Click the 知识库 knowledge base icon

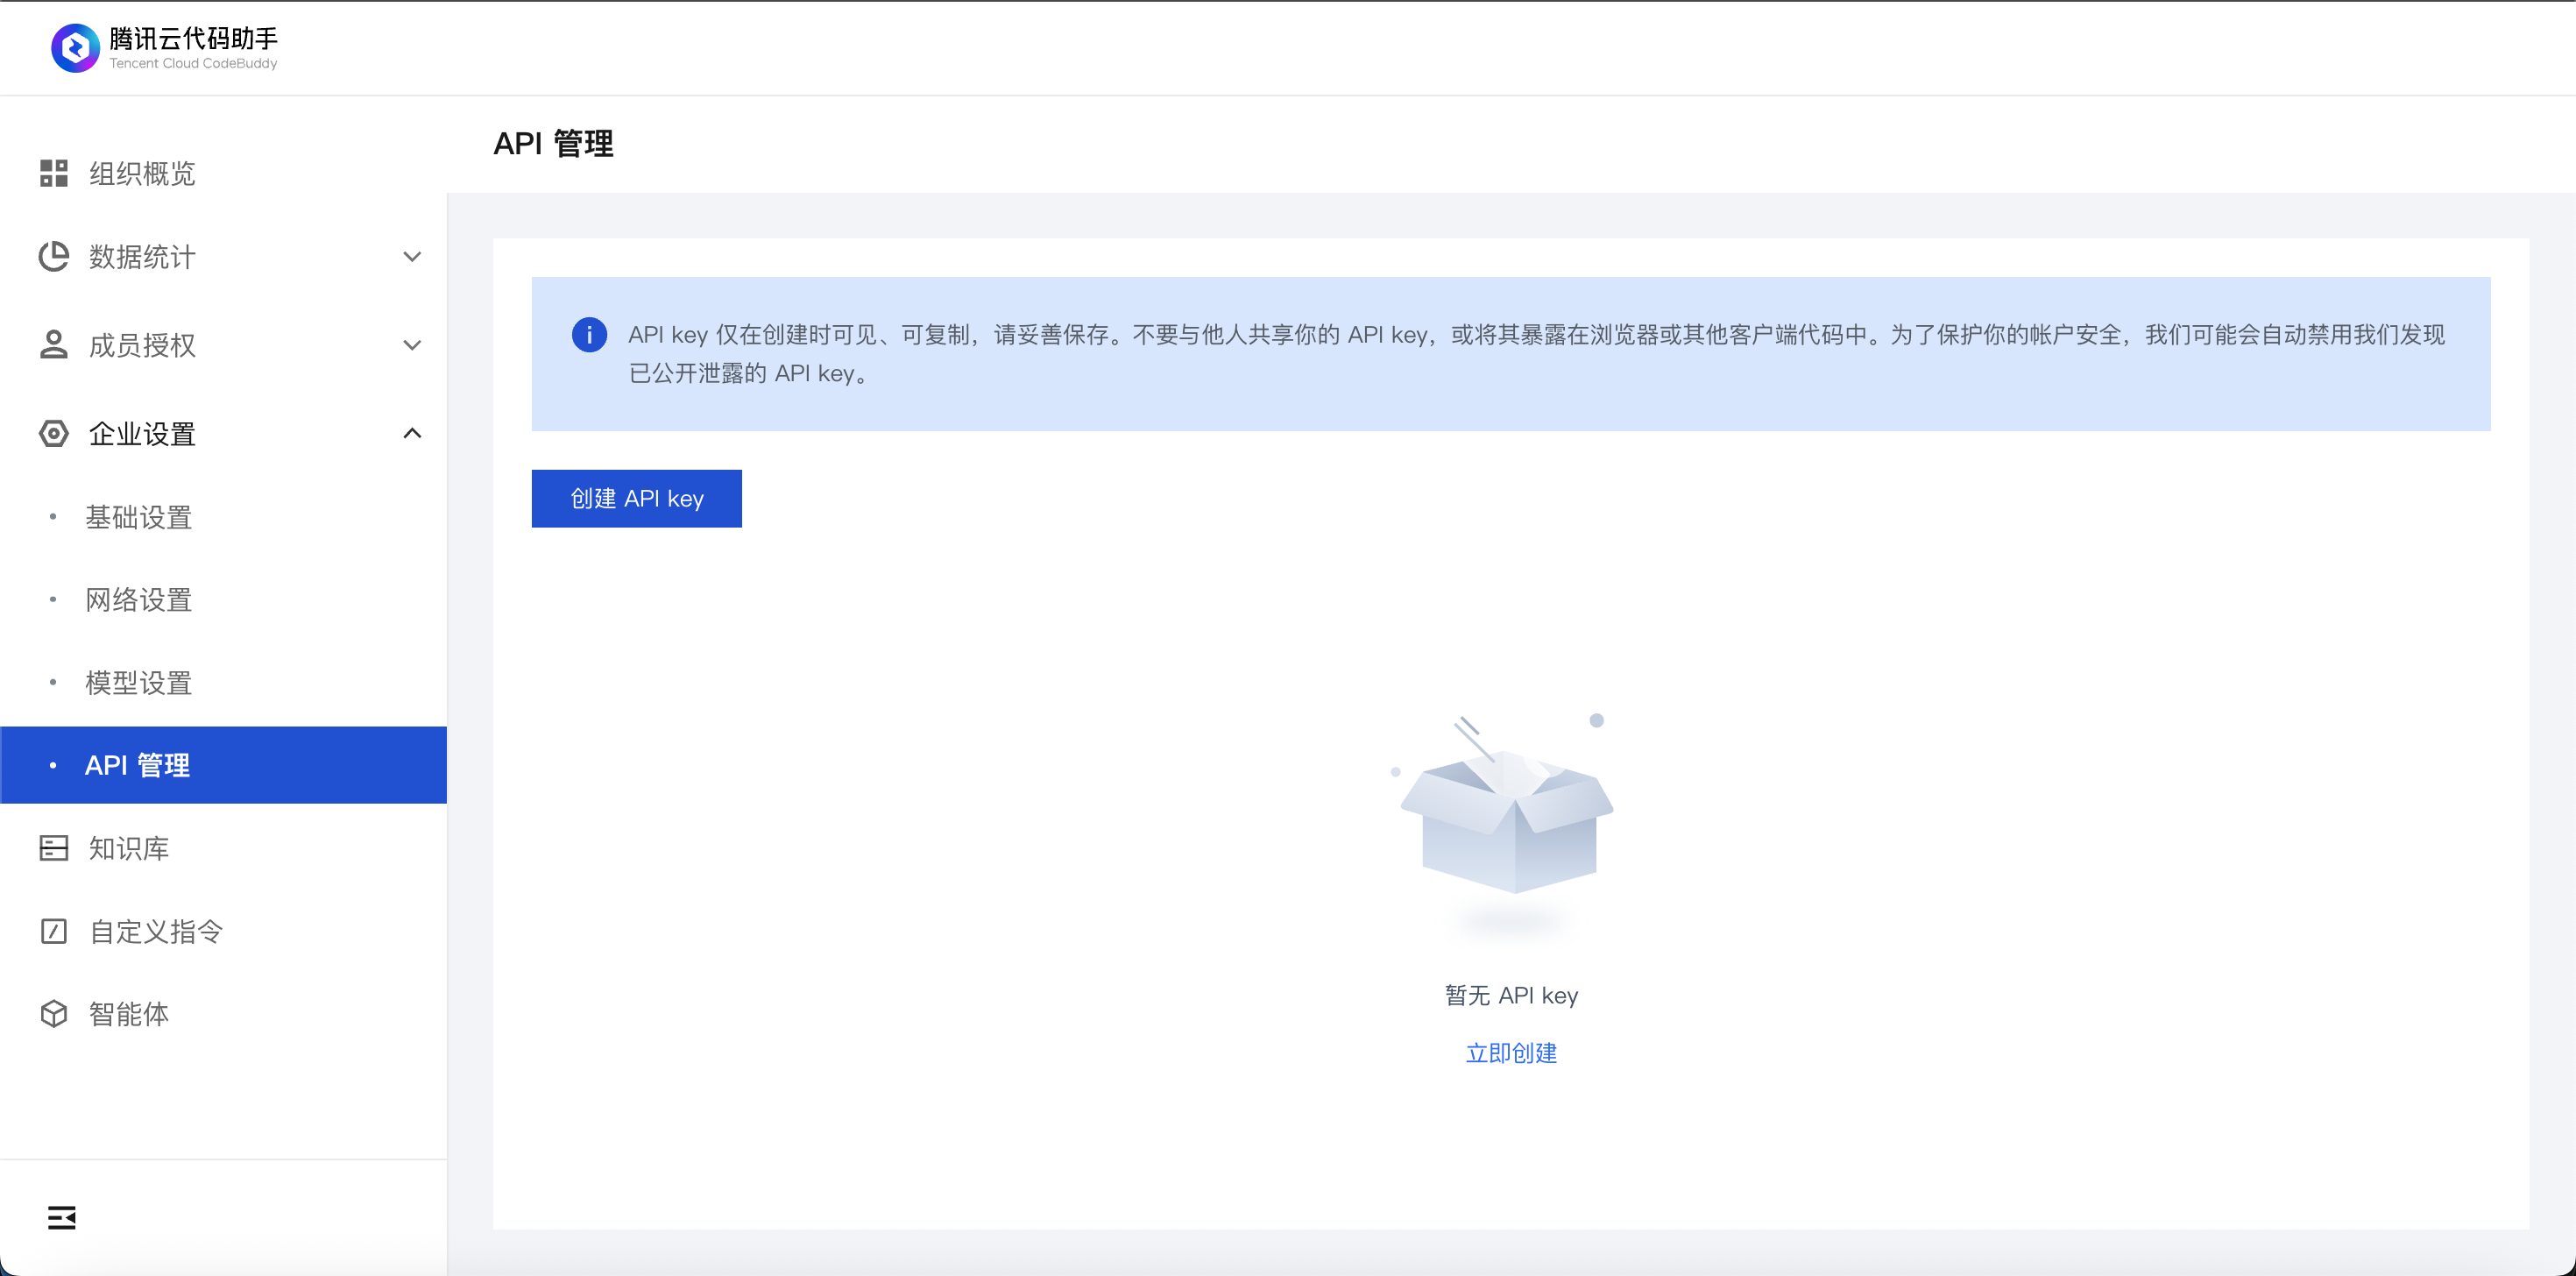(54, 848)
